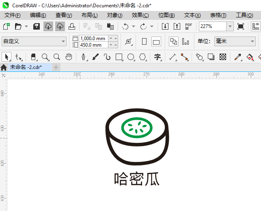Screen dimensions: 261x211
Task: Click the Open folder icon
Action: pyautogui.click(x=18, y=26)
